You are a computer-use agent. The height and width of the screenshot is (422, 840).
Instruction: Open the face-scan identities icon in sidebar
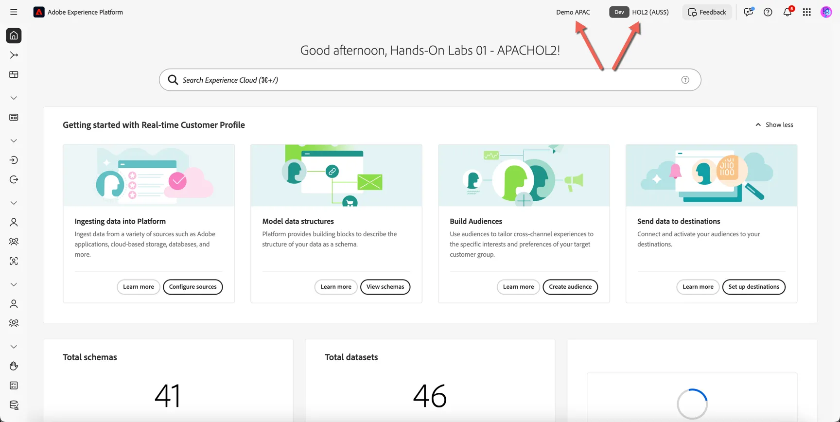(x=14, y=261)
